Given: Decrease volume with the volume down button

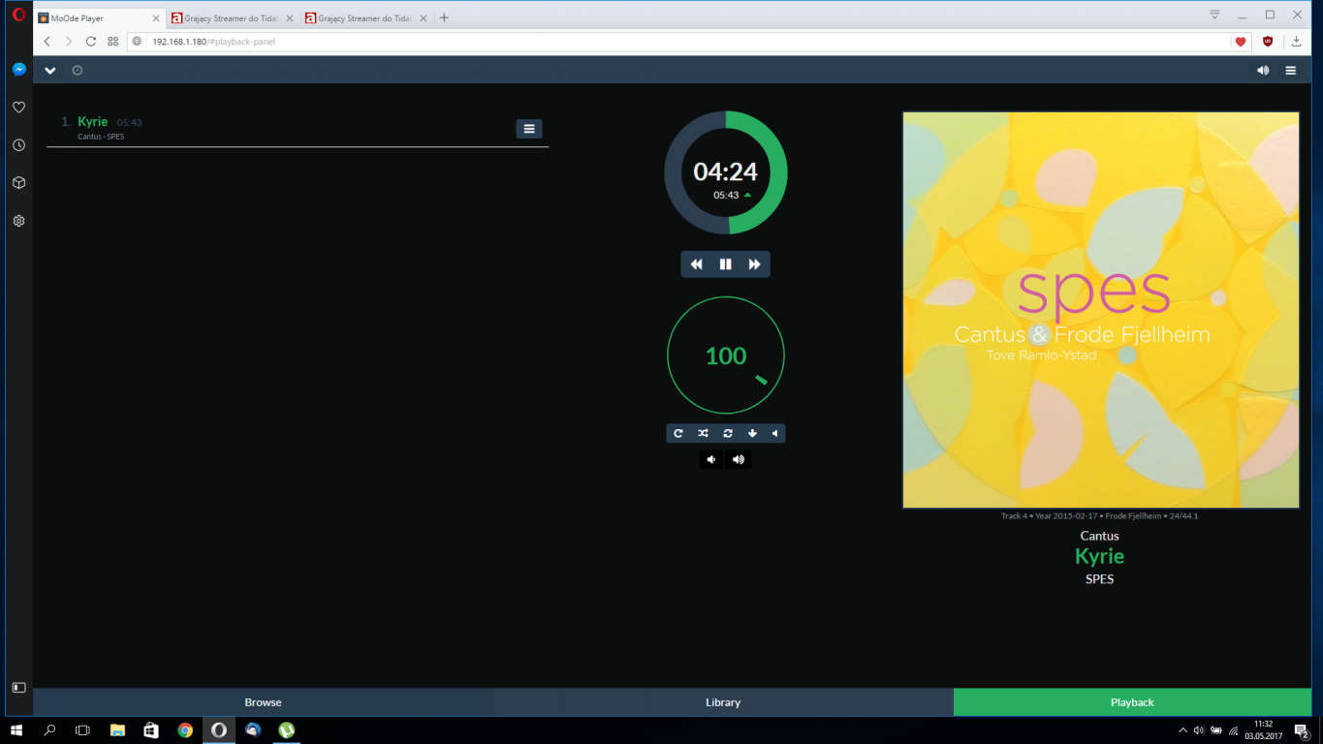Looking at the screenshot, I should click(x=711, y=459).
